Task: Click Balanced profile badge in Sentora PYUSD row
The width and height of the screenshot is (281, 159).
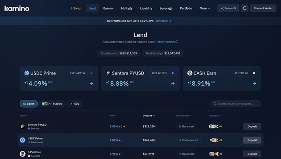Action: (x=186, y=127)
